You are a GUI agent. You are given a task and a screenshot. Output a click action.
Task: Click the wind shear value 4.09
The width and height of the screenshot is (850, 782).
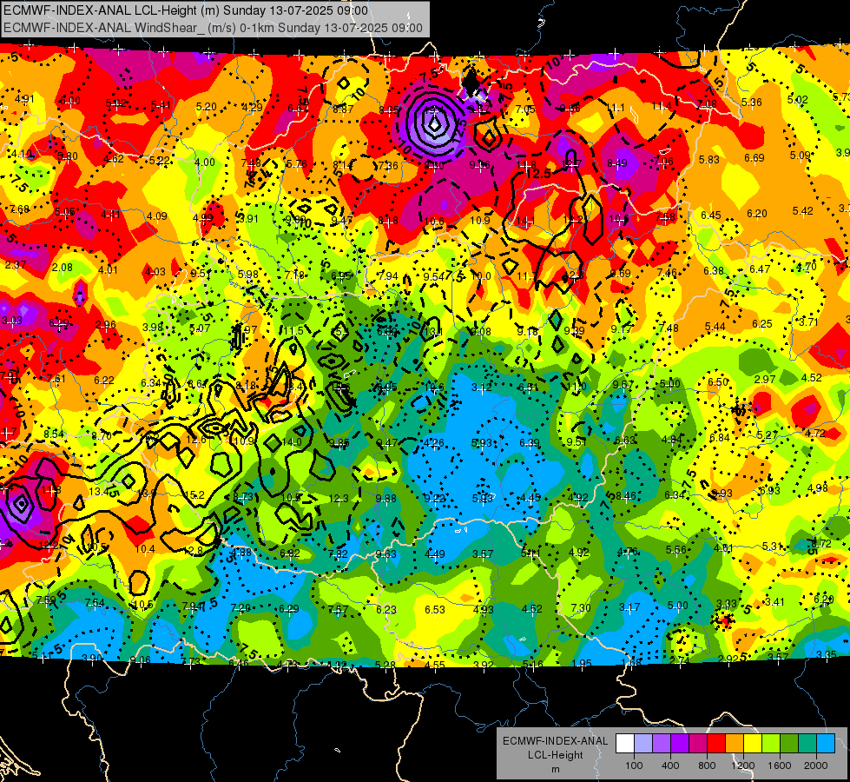[156, 216]
